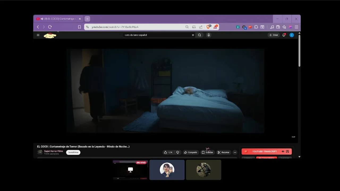Bookmark this page with the bookmark icon
340x191 pixels.
point(79,27)
